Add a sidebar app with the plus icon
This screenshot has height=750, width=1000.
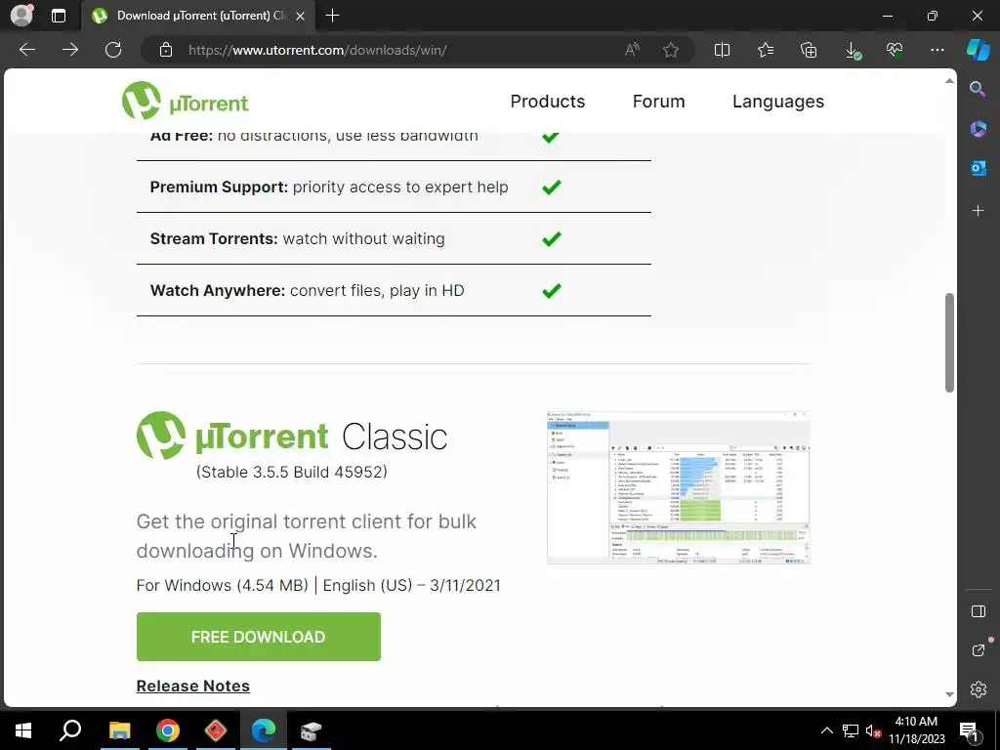click(x=978, y=211)
